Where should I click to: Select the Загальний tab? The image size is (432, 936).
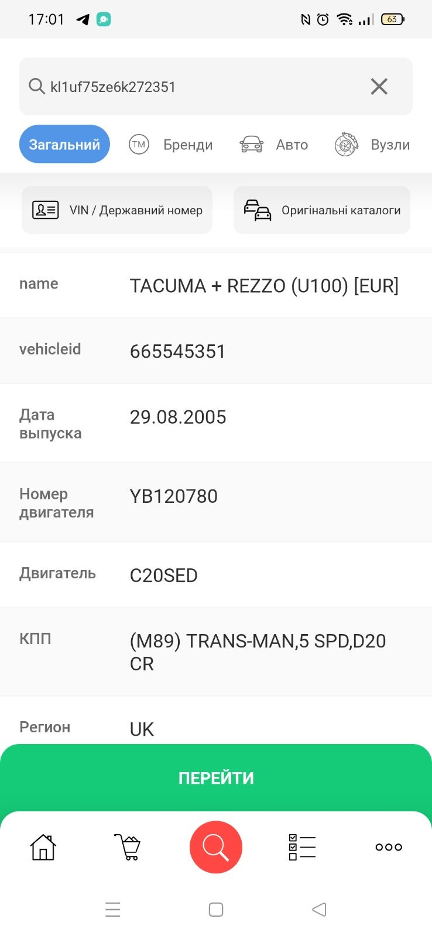(64, 145)
